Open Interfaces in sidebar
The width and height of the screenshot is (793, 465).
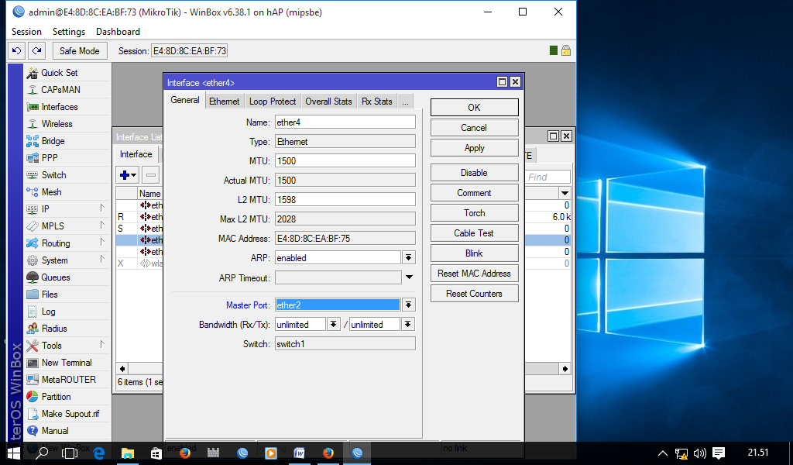coord(60,107)
